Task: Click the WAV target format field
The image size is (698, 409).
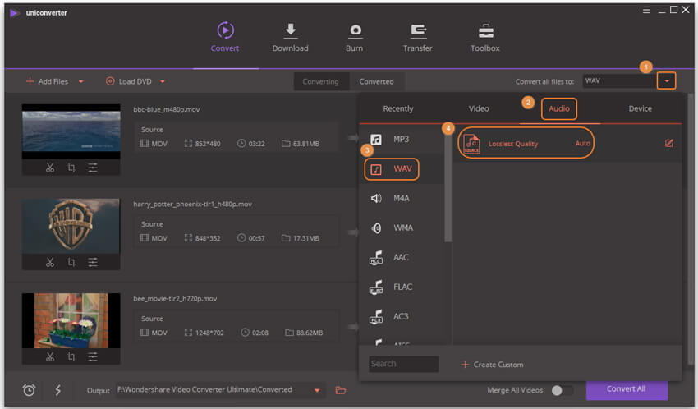Action: 619,81
